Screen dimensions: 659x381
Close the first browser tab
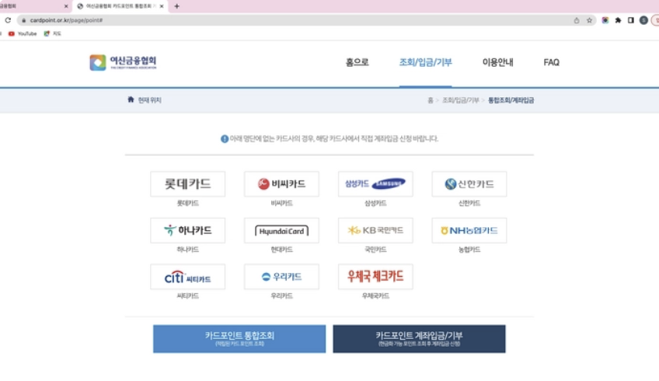[x=66, y=6]
